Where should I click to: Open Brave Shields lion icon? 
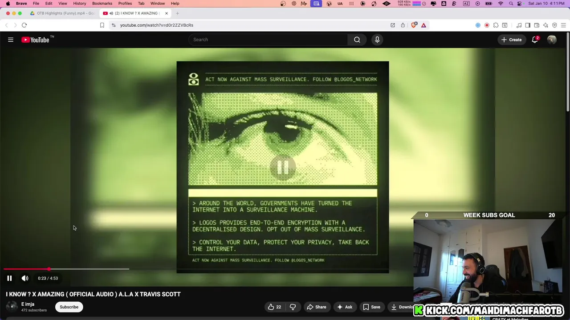414,25
